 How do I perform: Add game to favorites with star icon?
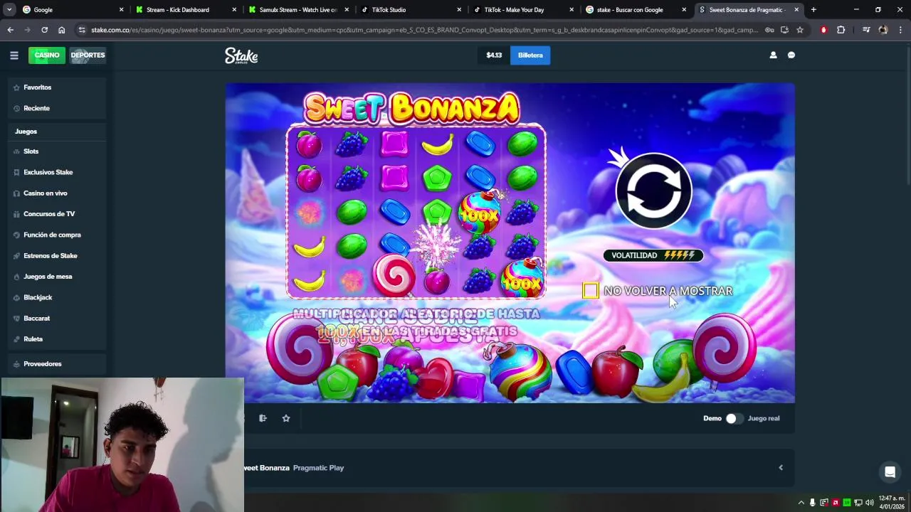pos(286,418)
